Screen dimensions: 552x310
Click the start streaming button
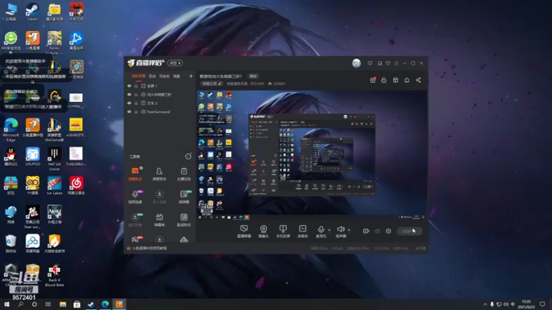tap(409, 231)
